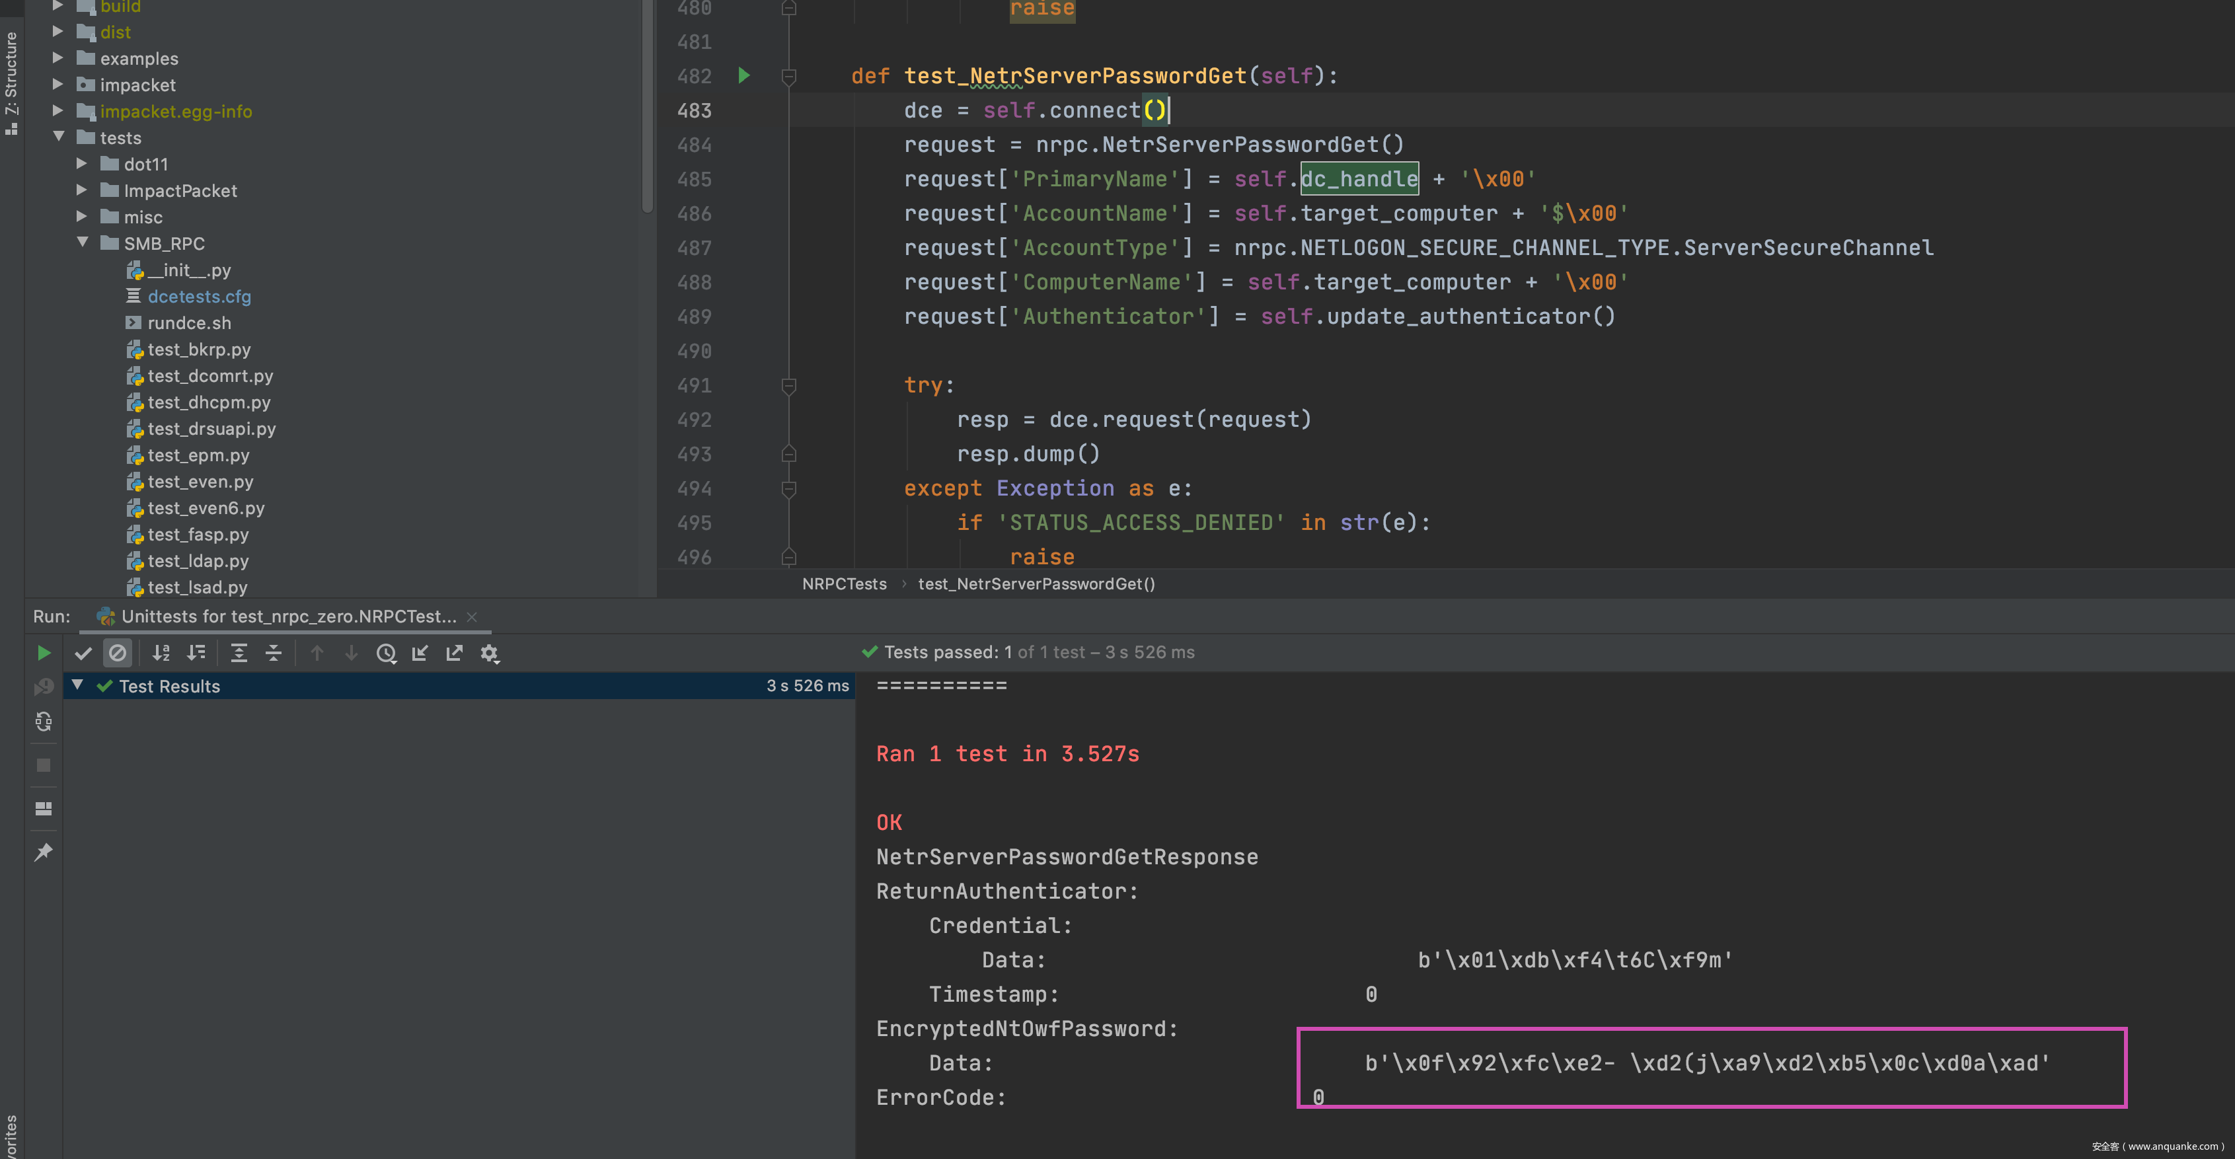The width and height of the screenshot is (2235, 1159).
Task: Import test results icon
Action: click(x=420, y=652)
